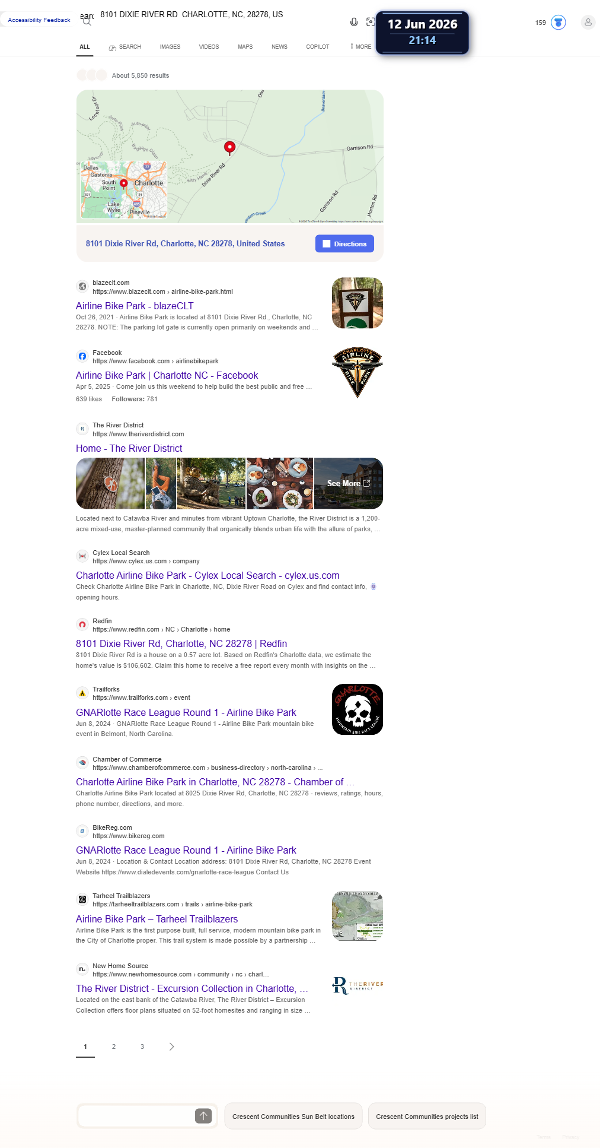Click the Redfin favicon
Image resolution: width=600 pixels, height=1148 pixels.
(82, 624)
